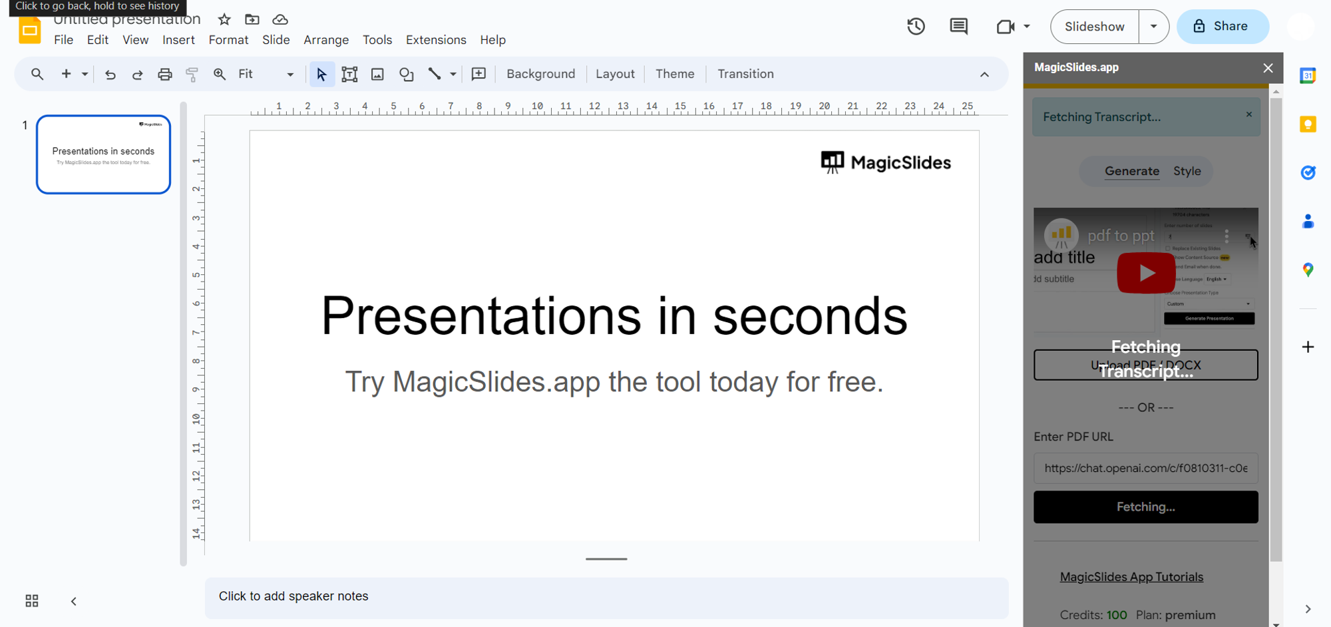Play the pdf to ppt video
Image resolution: width=1331 pixels, height=627 pixels.
click(x=1146, y=273)
